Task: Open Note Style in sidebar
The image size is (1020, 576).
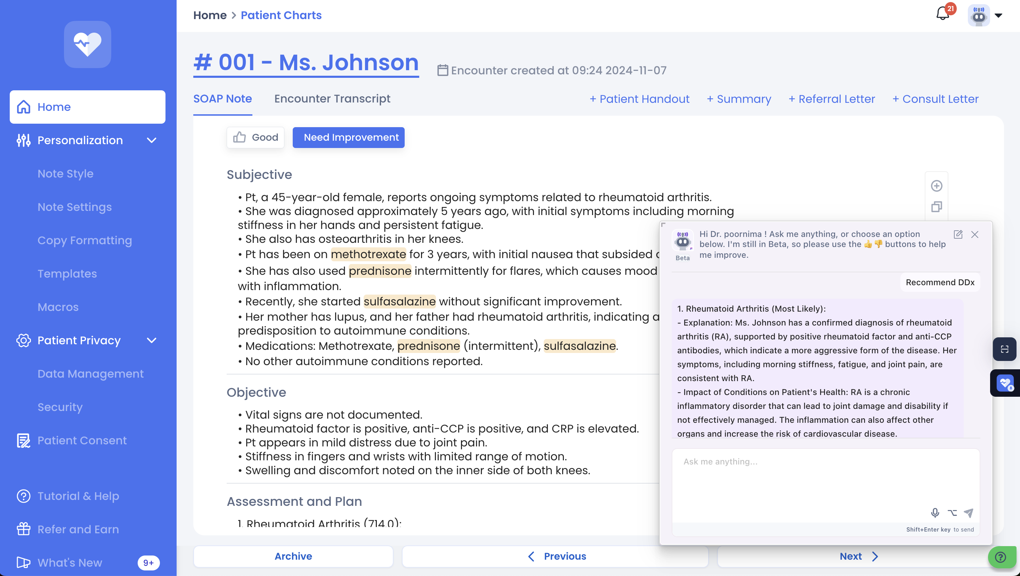Action: coord(65,174)
